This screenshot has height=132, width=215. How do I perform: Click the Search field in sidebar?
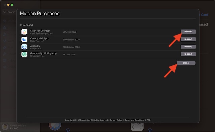9,12
